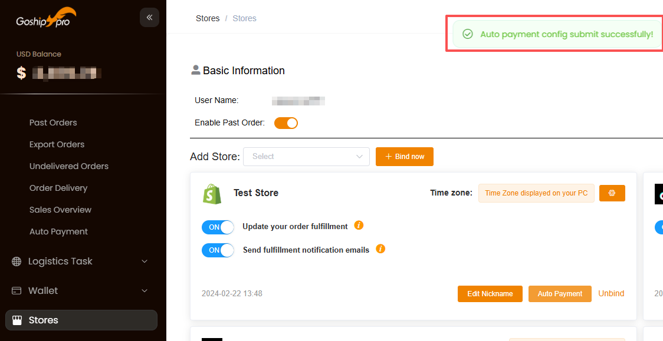Go to Auto Payment sidebar item
The height and width of the screenshot is (341, 663).
coord(58,231)
